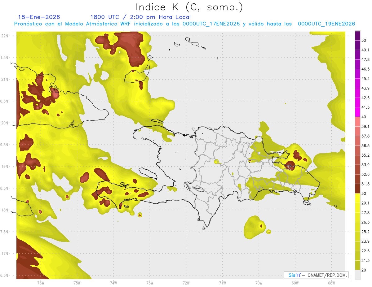This screenshot has width=372, height=287.
Task: Click the 70W longitude axis label
Action: click(x=259, y=283)
